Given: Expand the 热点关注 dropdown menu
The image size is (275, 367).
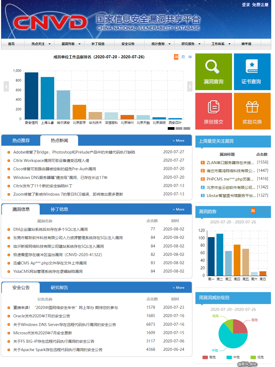Looking at the screenshot, I should (49, 44).
